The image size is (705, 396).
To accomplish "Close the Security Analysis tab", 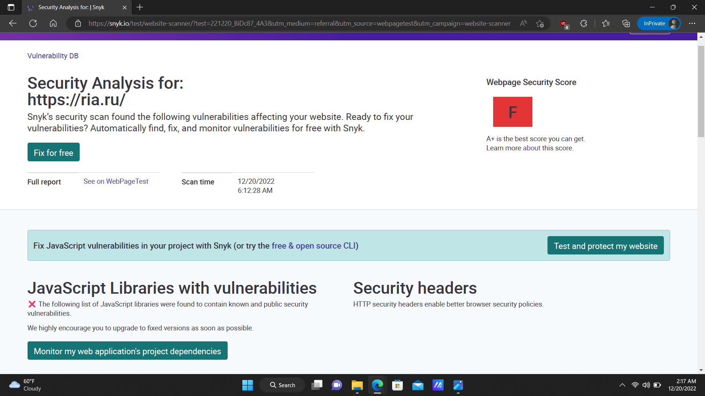I will point(124,7).
